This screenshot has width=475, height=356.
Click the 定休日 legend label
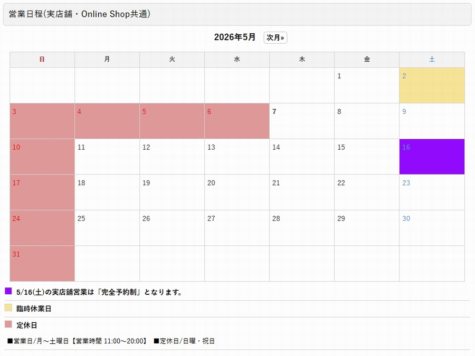[27, 325]
